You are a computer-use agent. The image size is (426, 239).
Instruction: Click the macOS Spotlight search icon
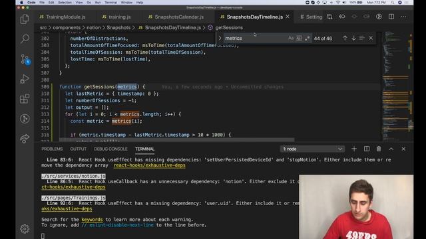point(393,3)
